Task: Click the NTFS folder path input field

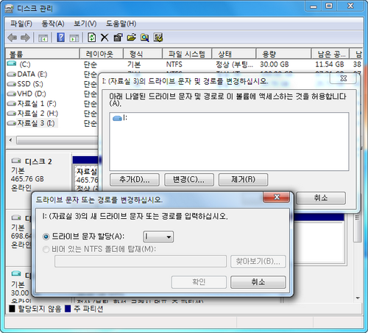Action: [141, 262]
